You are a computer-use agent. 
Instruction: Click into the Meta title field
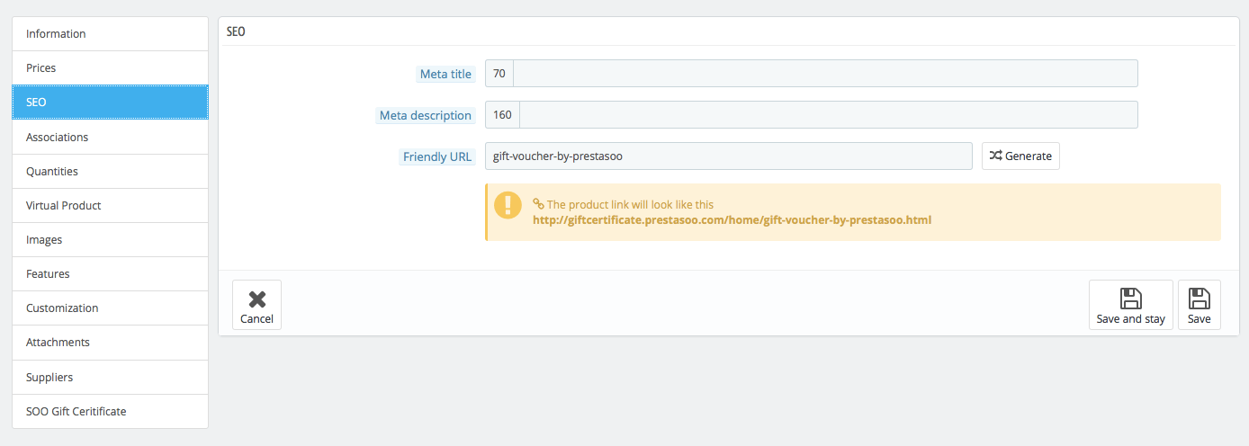[825, 74]
